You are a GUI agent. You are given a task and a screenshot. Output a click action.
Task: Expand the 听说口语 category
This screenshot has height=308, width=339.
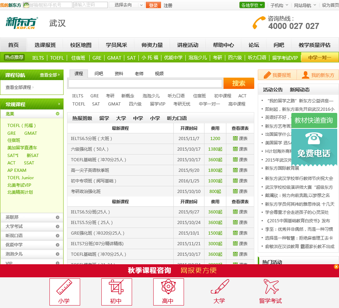point(58,236)
